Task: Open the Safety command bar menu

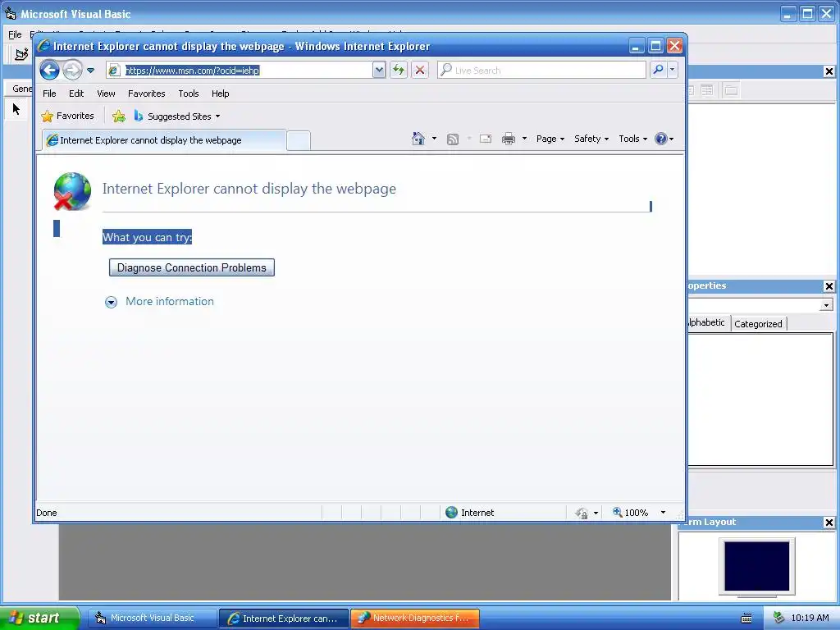Action: 591,139
